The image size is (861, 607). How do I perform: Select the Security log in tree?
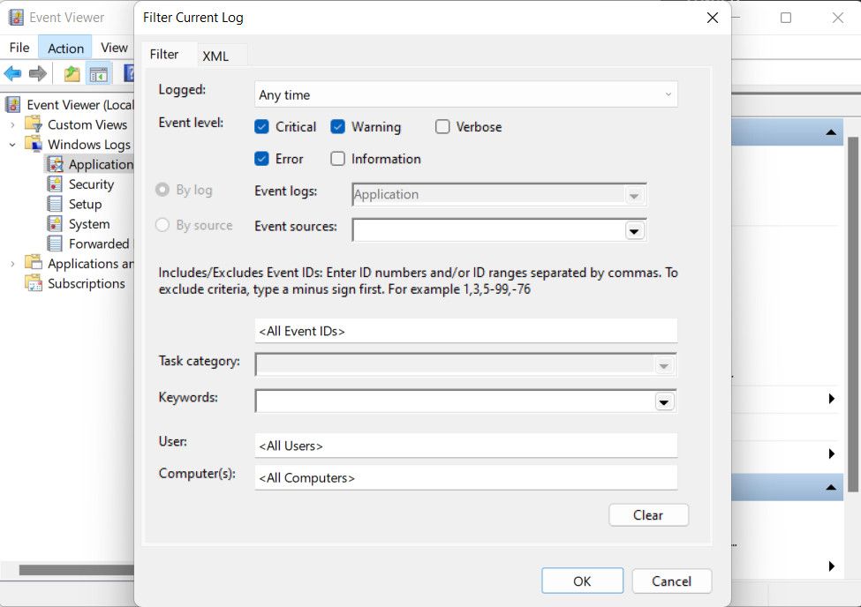pos(91,184)
